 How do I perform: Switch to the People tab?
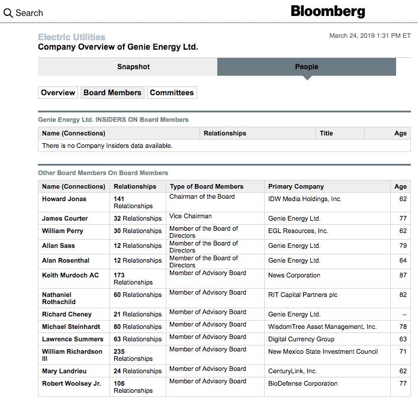pyautogui.click(x=307, y=67)
